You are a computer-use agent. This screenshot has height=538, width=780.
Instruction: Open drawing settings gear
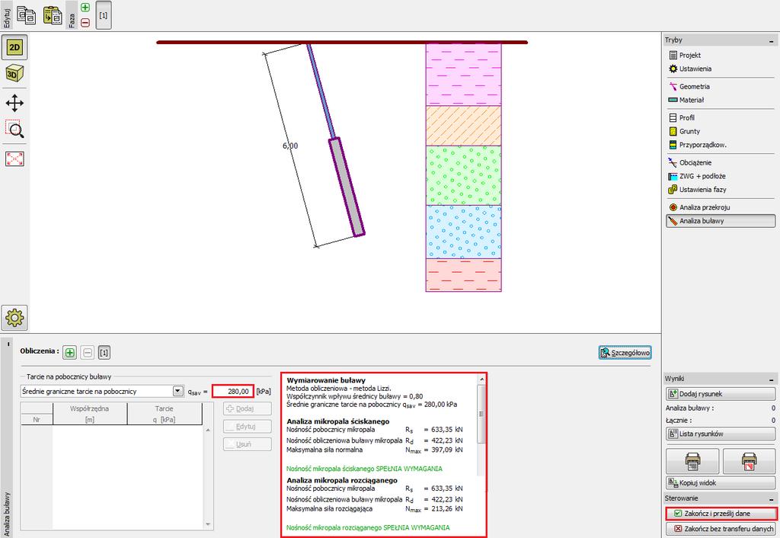14,318
